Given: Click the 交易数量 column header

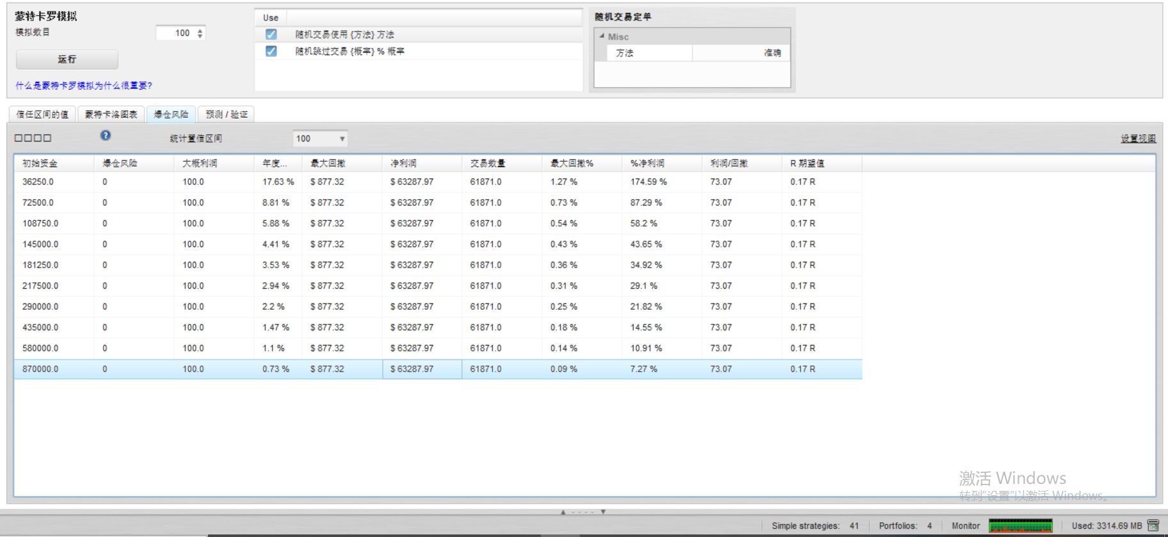Looking at the screenshot, I should (x=502, y=163).
